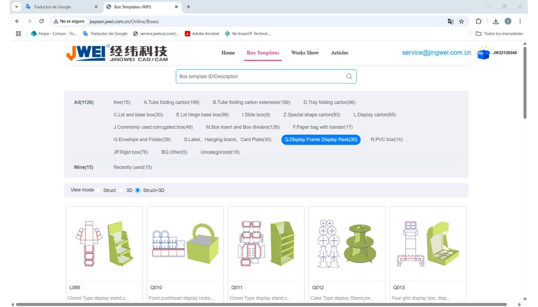Open service.jweicut.com bookmark

coord(156,33)
